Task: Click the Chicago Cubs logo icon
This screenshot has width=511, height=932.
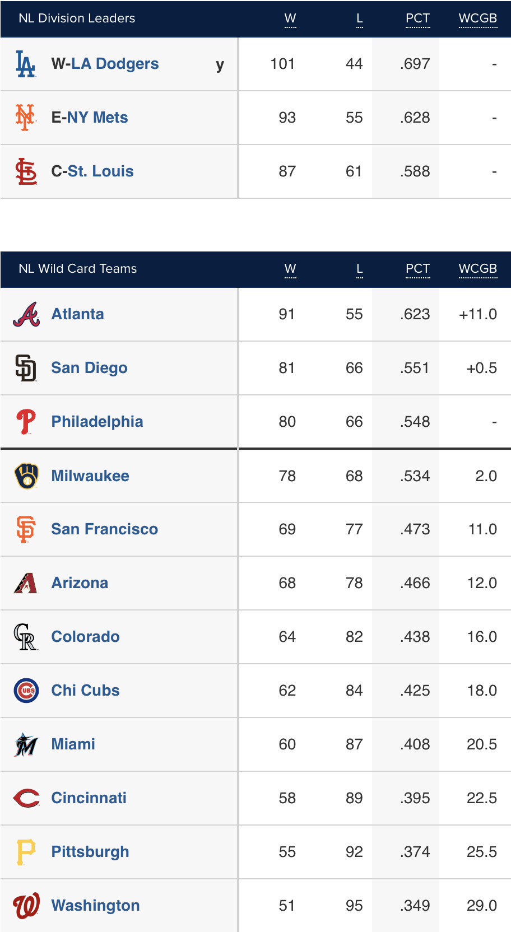Action: [x=26, y=691]
